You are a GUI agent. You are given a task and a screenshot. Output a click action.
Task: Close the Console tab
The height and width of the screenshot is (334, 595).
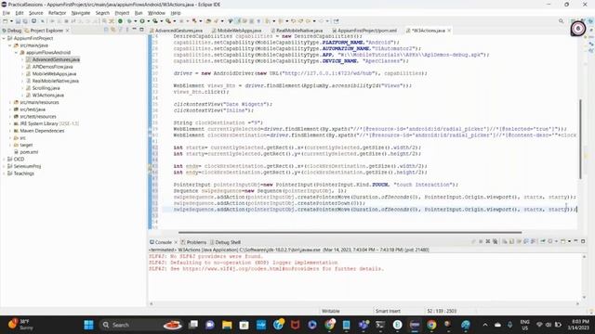click(176, 242)
